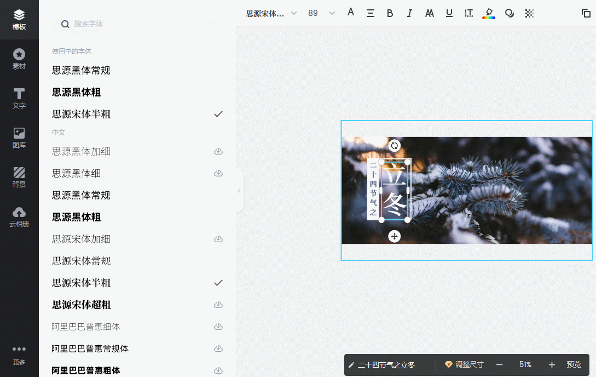Click the zoom in plus button

pyautogui.click(x=552, y=364)
